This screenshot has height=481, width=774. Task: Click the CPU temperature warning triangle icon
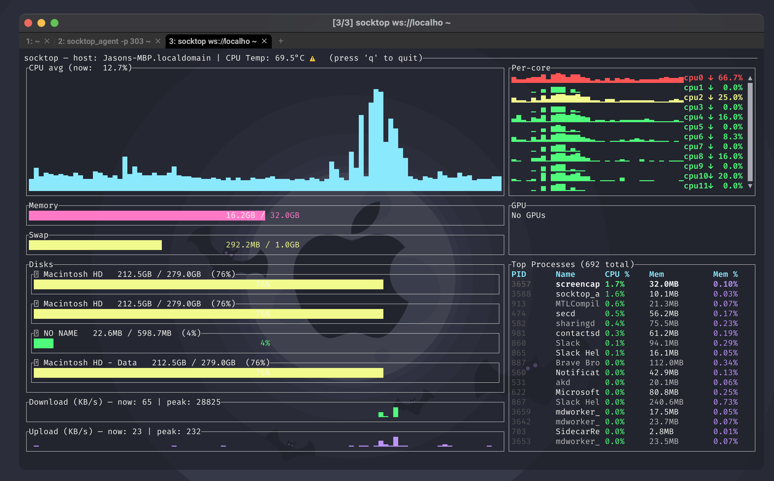tap(312, 59)
